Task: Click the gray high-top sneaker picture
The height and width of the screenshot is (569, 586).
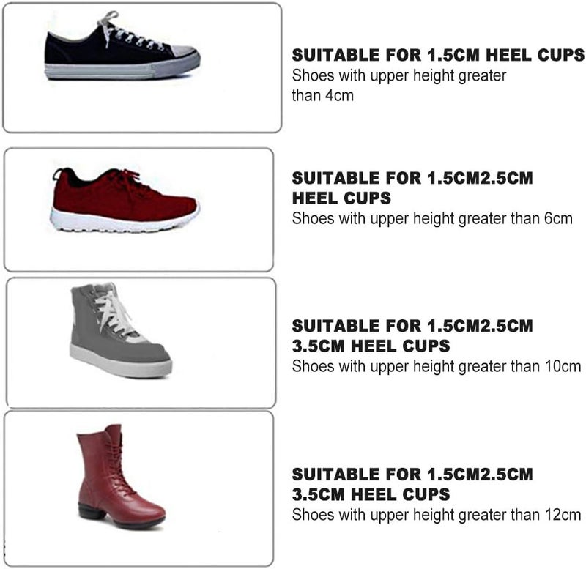Action: click(x=121, y=330)
